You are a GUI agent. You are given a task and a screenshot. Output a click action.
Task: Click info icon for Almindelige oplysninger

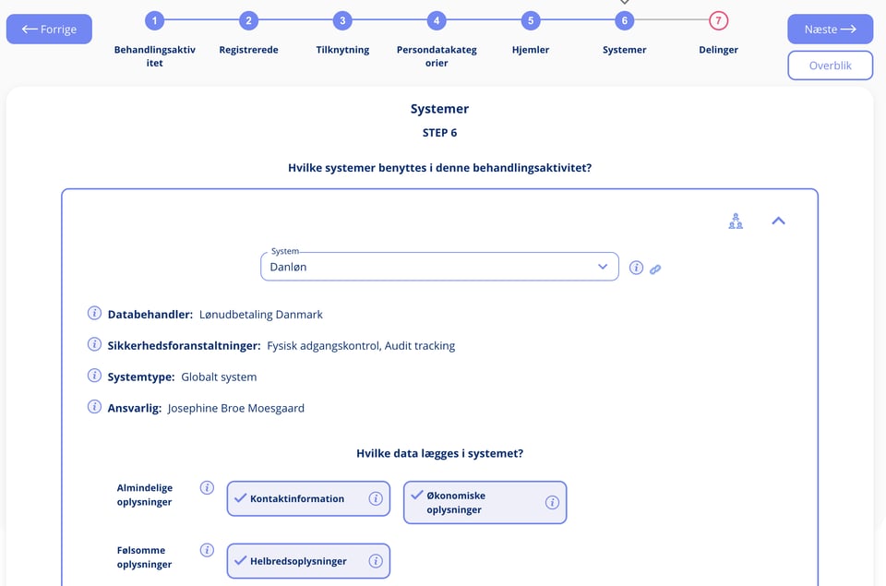207,487
